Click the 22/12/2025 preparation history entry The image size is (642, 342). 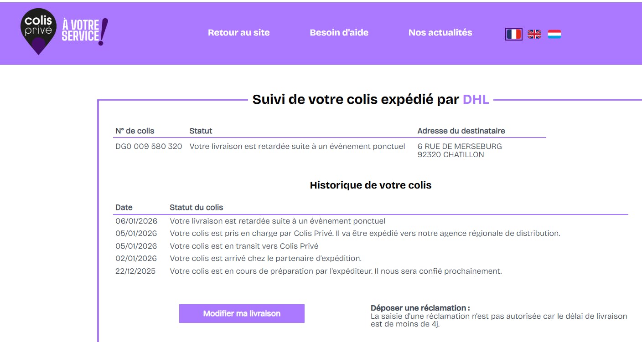(x=336, y=271)
